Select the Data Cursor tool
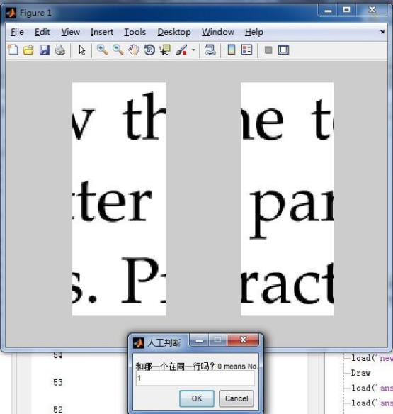The width and height of the screenshot is (393, 414). pos(165,50)
